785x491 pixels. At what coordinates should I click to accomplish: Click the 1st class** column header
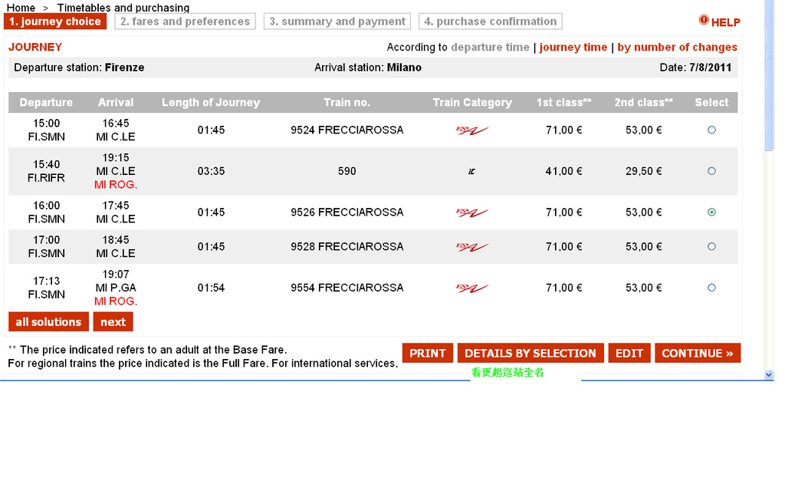tap(563, 103)
